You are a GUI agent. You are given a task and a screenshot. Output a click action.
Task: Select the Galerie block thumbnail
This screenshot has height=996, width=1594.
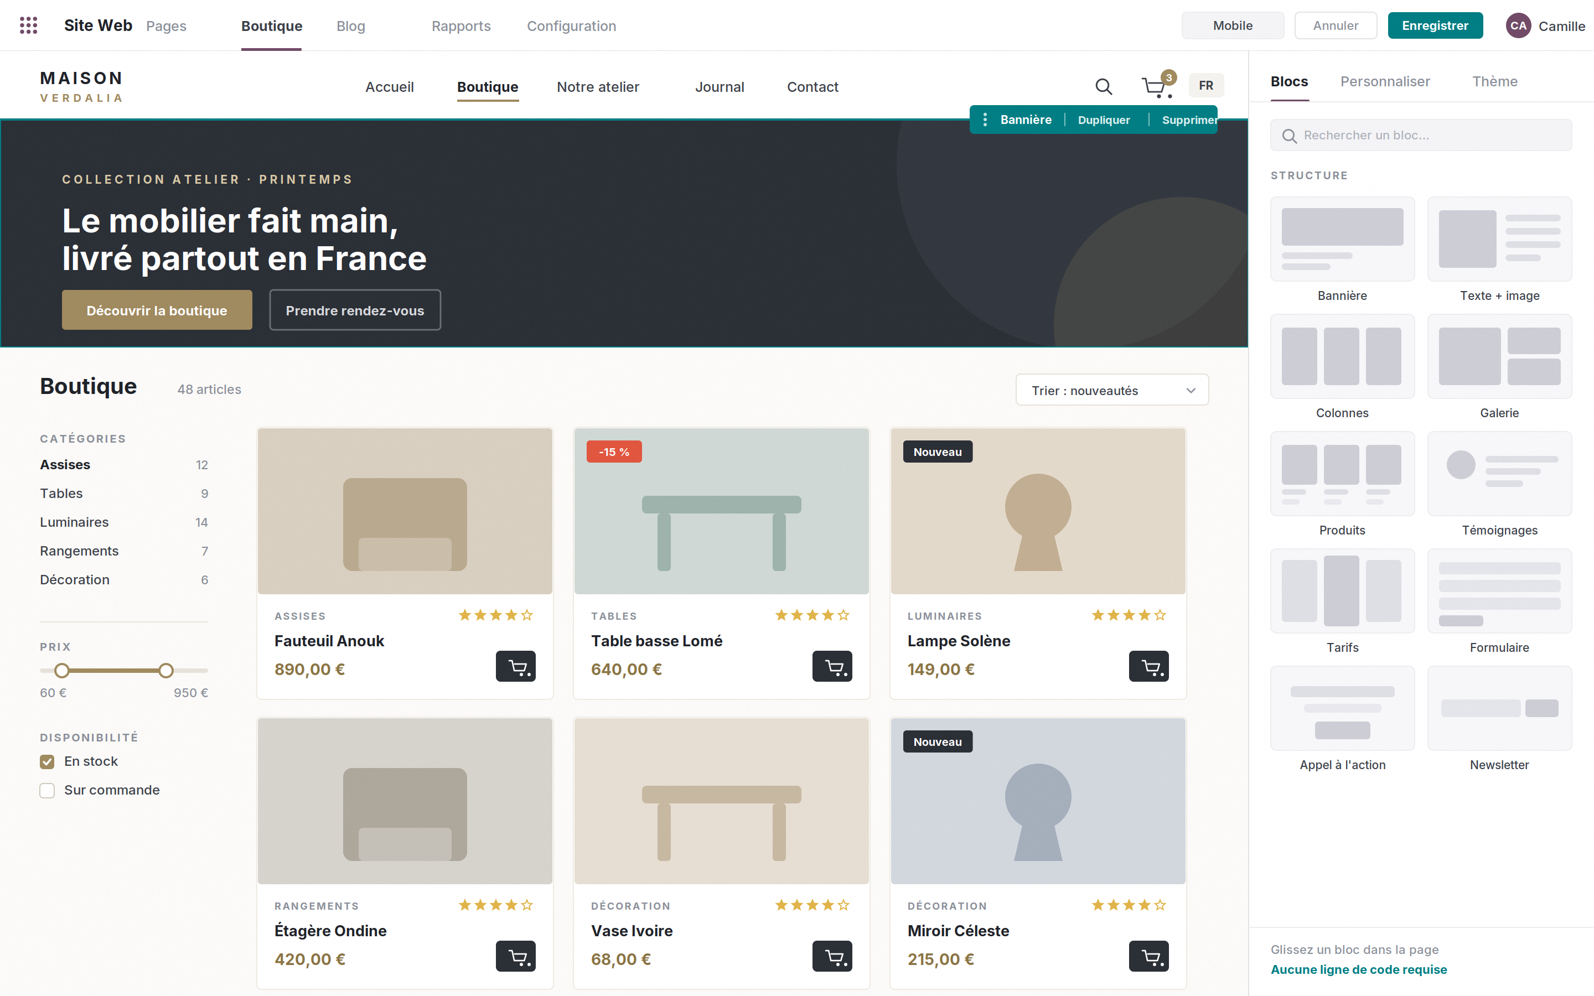point(1499,356)
